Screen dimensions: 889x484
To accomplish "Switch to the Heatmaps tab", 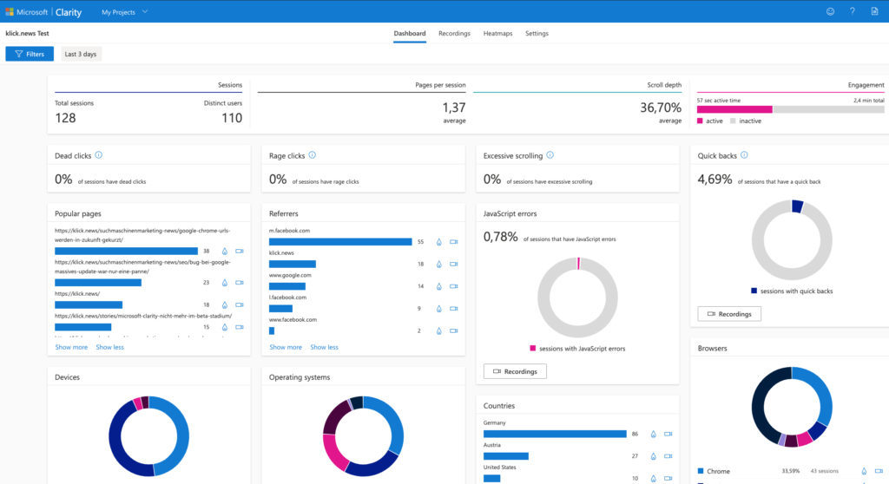I will pos(497,34).
